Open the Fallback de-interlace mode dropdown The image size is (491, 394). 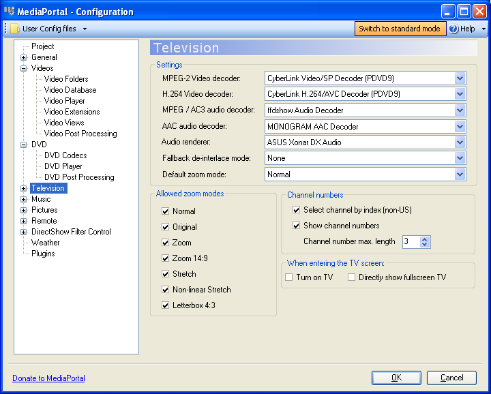[x=460, y=158]
